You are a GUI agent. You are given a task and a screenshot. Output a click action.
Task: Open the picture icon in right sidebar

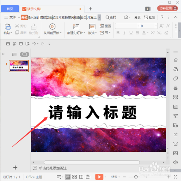point(176,153)
